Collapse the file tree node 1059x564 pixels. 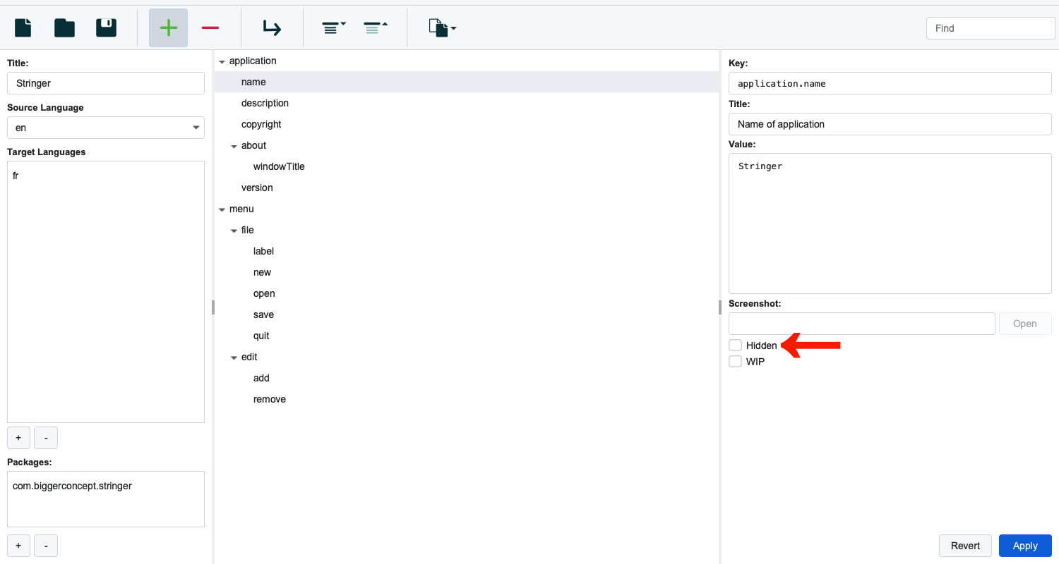click(x=234, y=231)
